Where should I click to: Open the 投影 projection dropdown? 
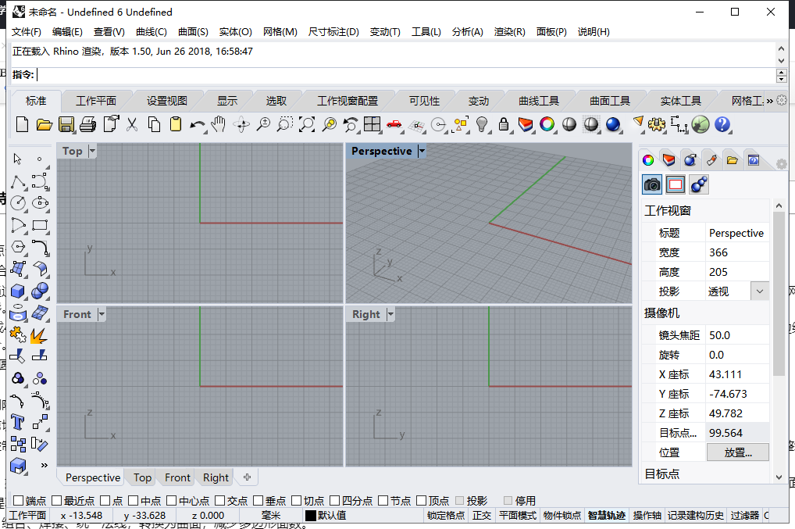point(760,291)
